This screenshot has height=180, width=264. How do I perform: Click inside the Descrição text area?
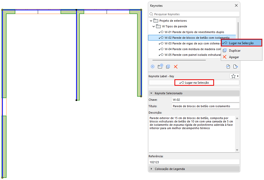[192, 134]
